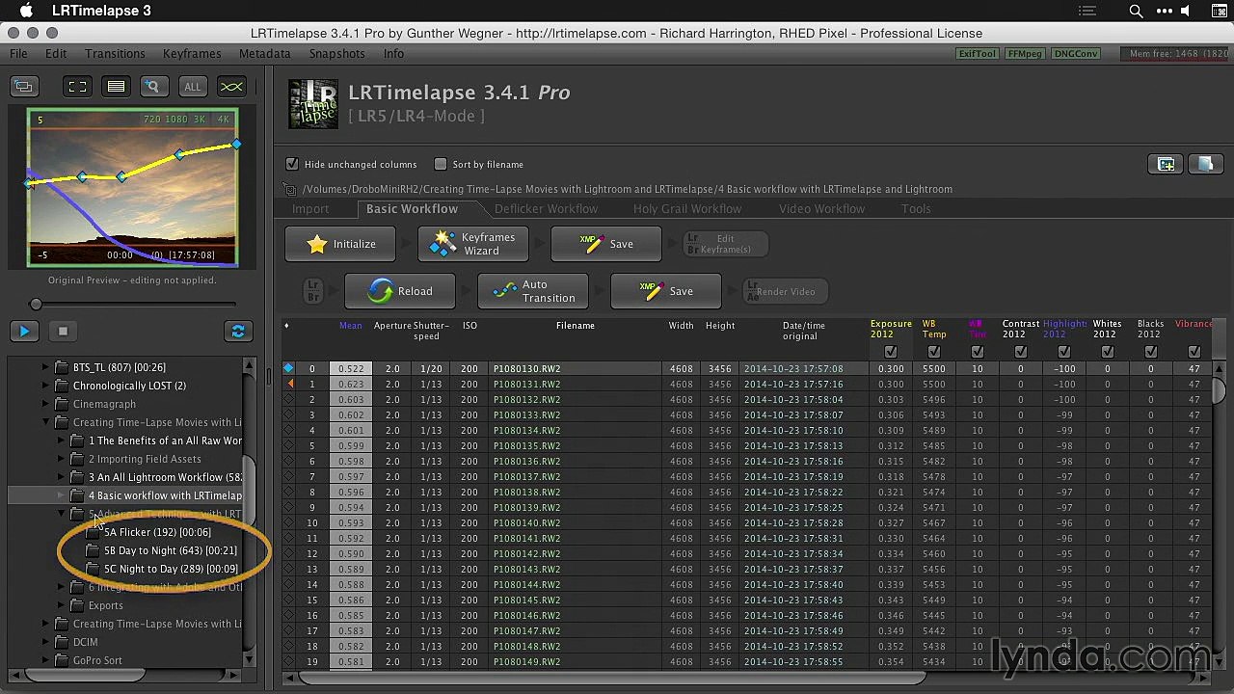
Task: Expand 2 Importing Field Assets folder
Action: point(61,459)
